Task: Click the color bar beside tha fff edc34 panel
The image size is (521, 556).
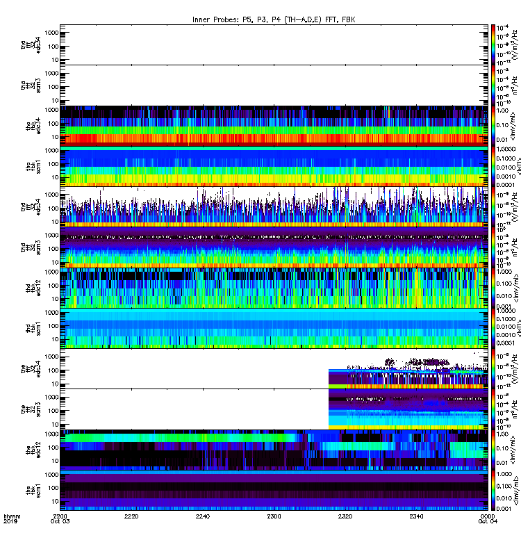Action: [x=493, y=44]
